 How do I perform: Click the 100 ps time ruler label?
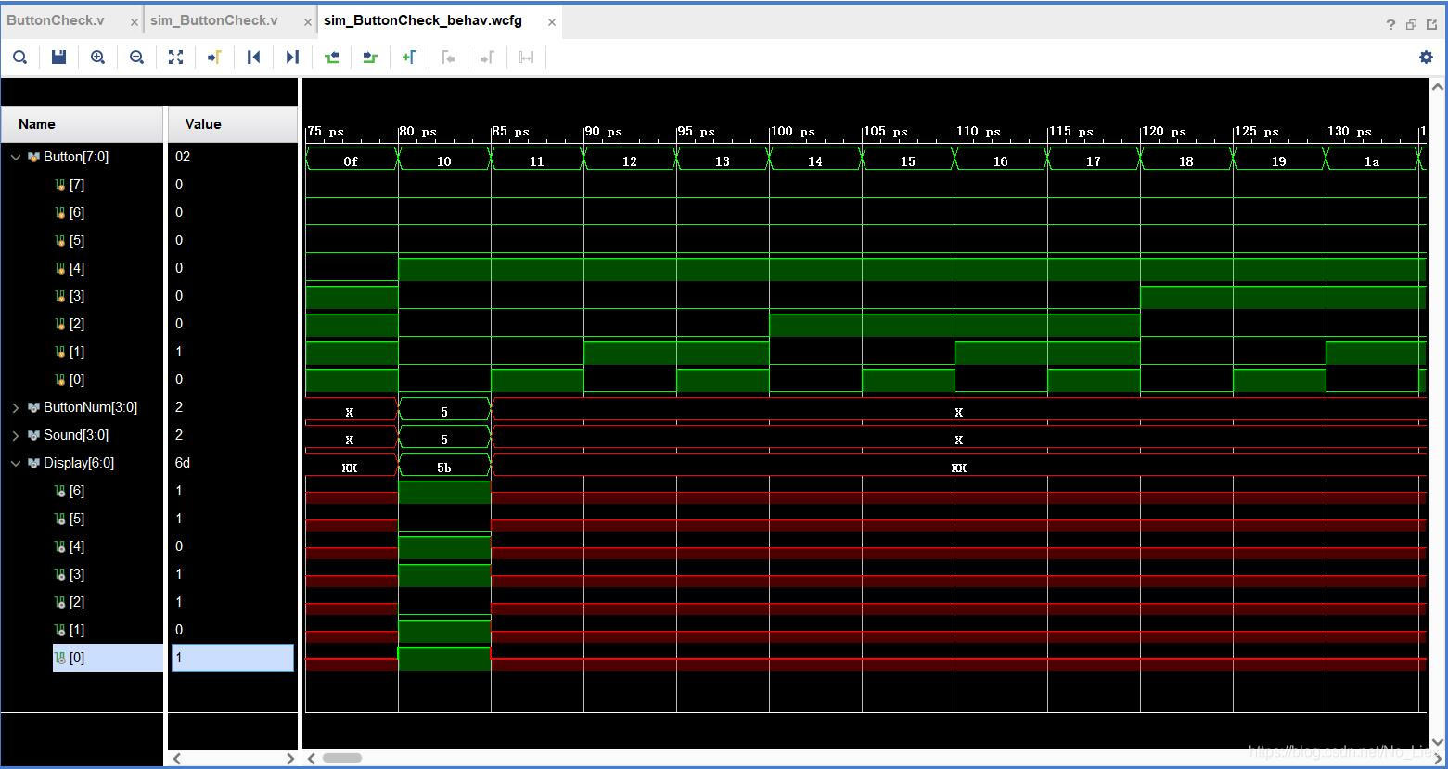point(793,132)
